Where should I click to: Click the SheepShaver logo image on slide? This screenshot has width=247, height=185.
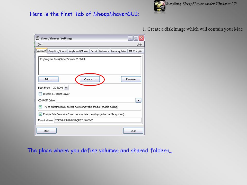(x=160, y=6)
